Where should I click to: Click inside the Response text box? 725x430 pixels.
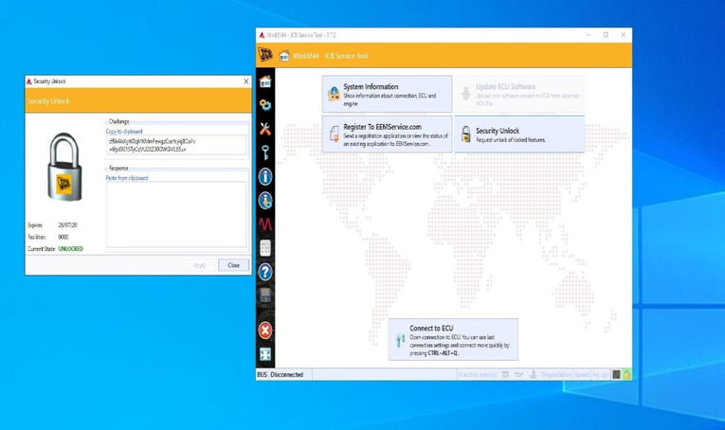pos(176,218)
